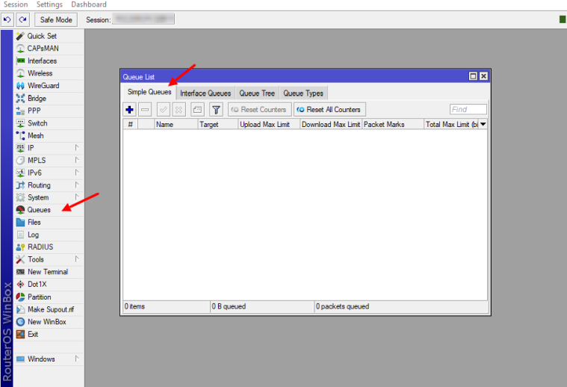Image resolution: width=567 pixels, height=387 pixels.
Task: Open the column selection dropdown arrow
Action: pos(483,124)
